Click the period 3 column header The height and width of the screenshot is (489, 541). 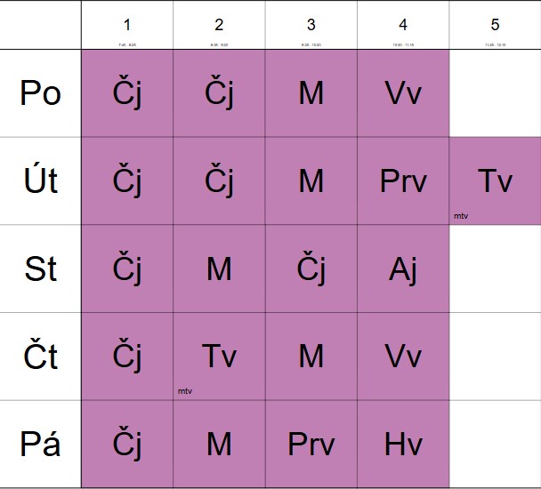[x=311, y=25]
